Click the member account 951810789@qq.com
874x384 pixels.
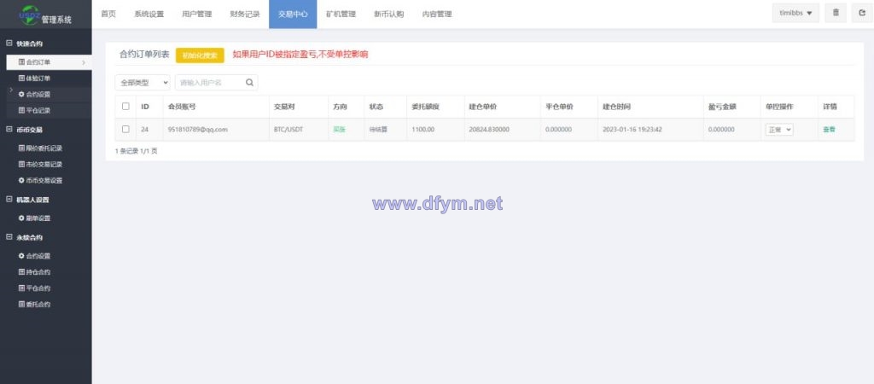[x=197, y=130]
